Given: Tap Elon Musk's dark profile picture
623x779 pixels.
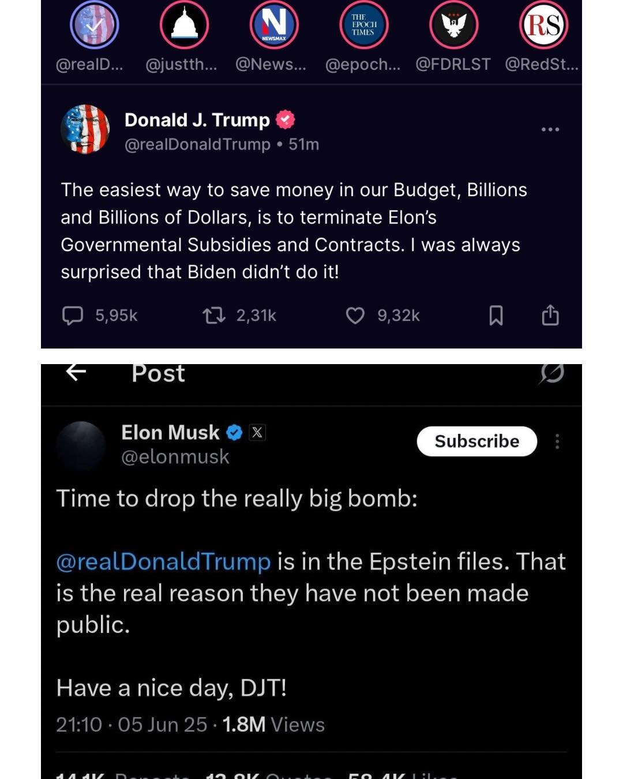Looking at the screenshot, I should pos(81,445).
